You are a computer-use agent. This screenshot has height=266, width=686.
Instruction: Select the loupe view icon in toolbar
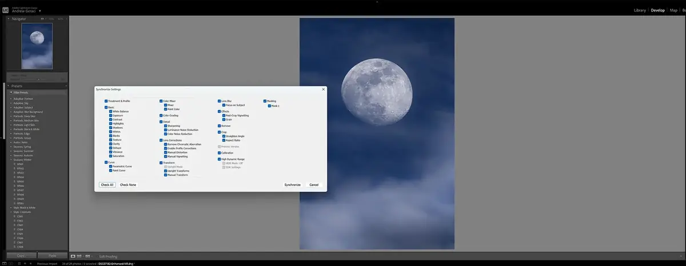[73, 256]
